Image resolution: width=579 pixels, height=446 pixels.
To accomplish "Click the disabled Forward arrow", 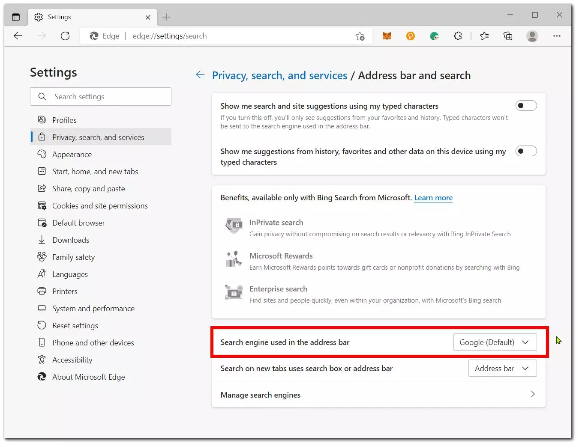I will pyautogui.click(x=42, y=36).
